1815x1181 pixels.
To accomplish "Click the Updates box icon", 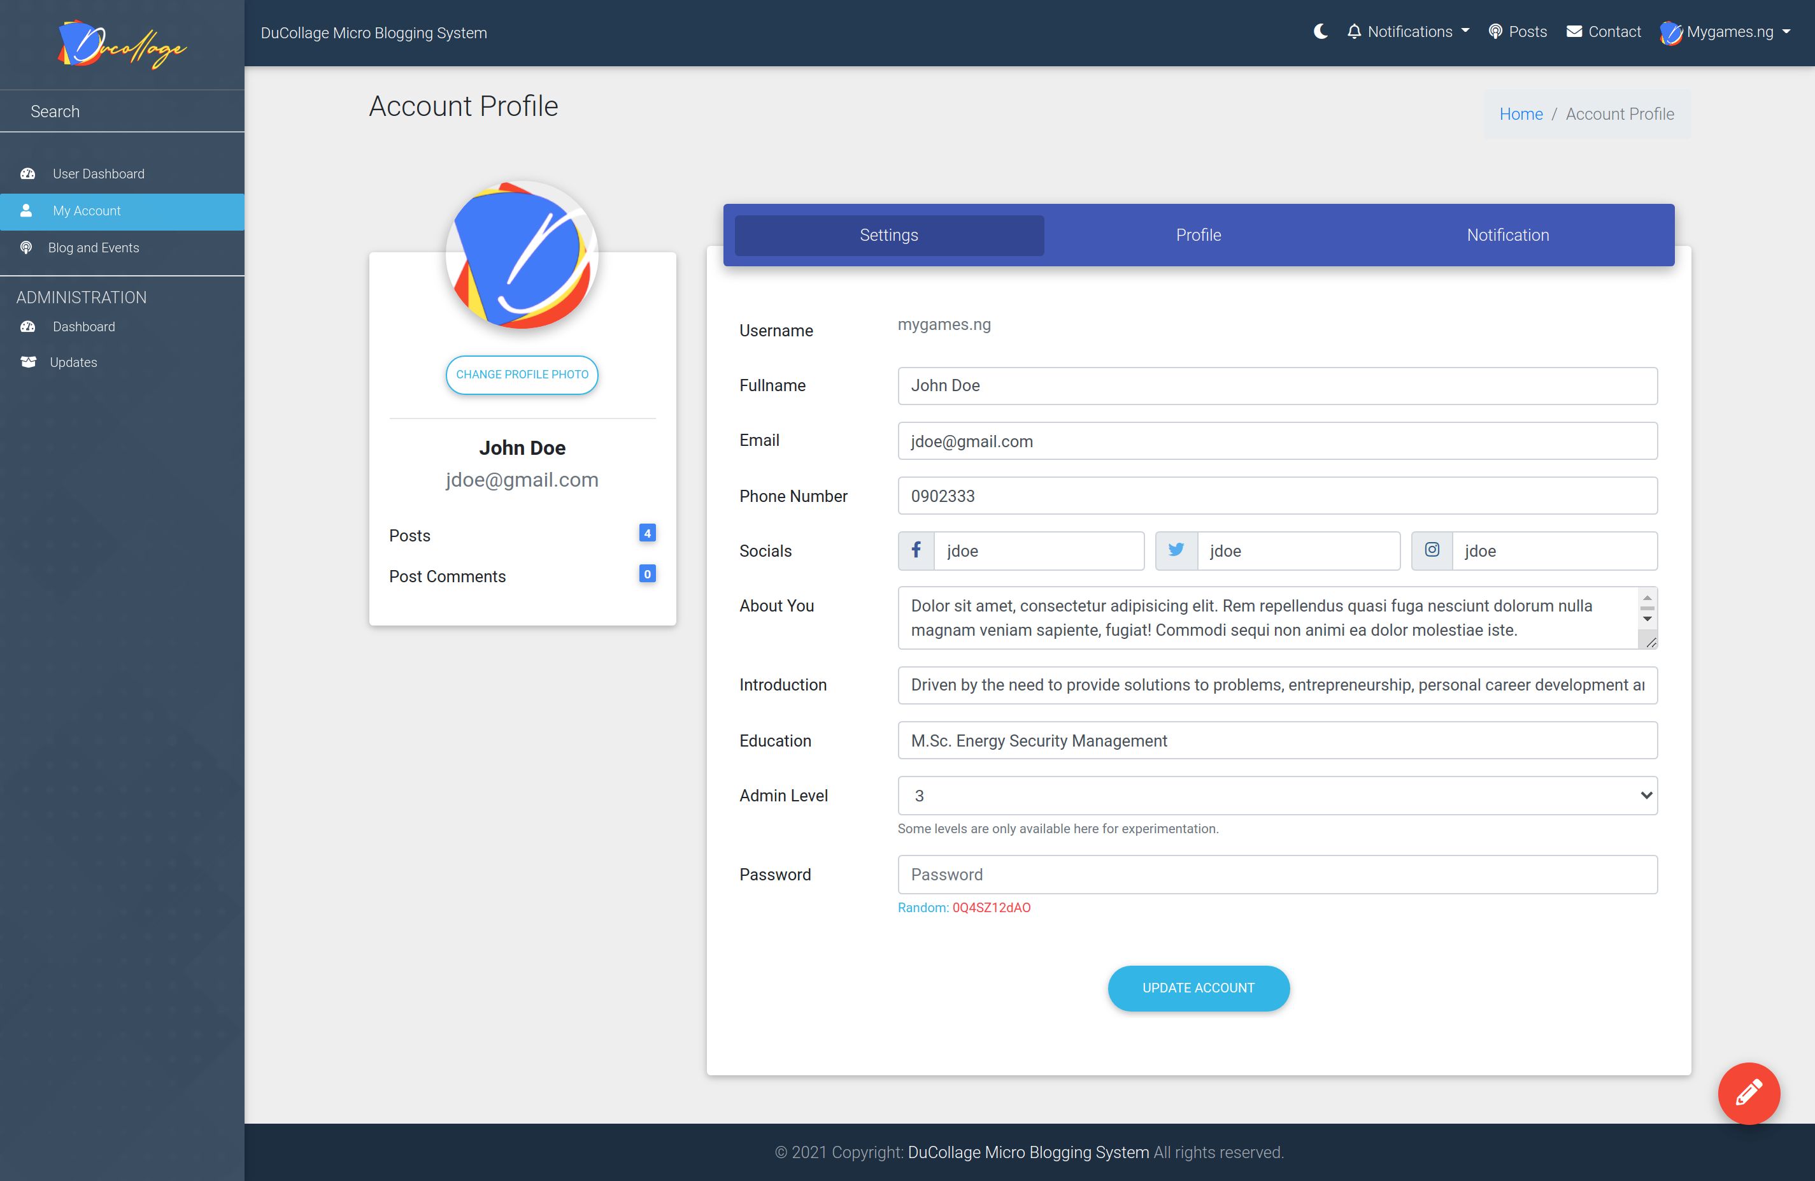I will [28, 362].
